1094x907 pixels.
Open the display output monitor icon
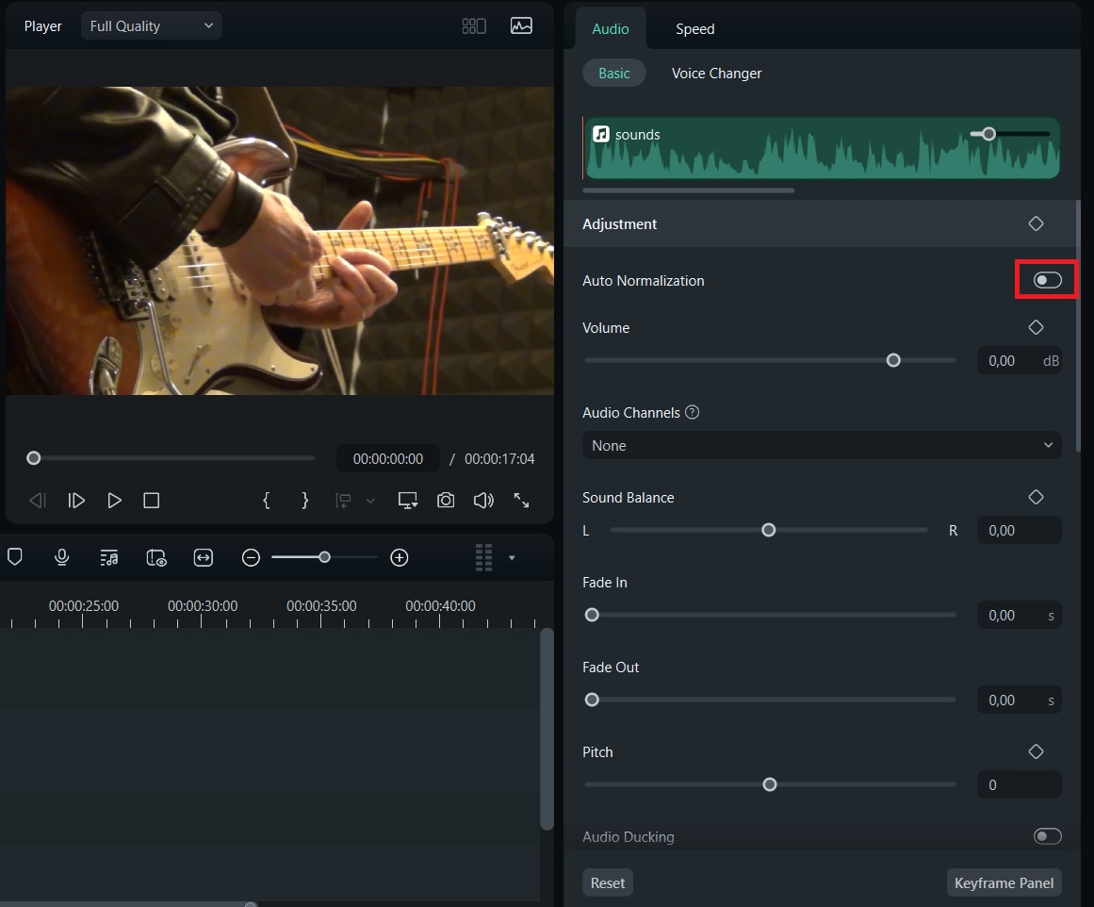[407, 501]
